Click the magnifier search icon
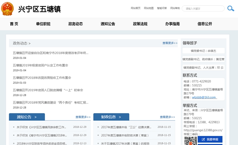Viewport: 238px width, 145px height. [230, 8]
